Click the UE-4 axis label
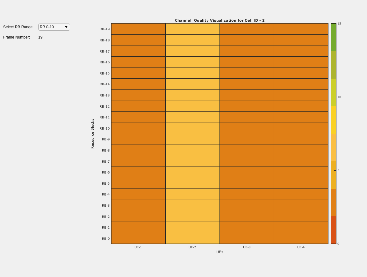 (301, 247)
